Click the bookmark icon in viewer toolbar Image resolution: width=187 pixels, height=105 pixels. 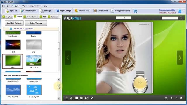[77, 98]
